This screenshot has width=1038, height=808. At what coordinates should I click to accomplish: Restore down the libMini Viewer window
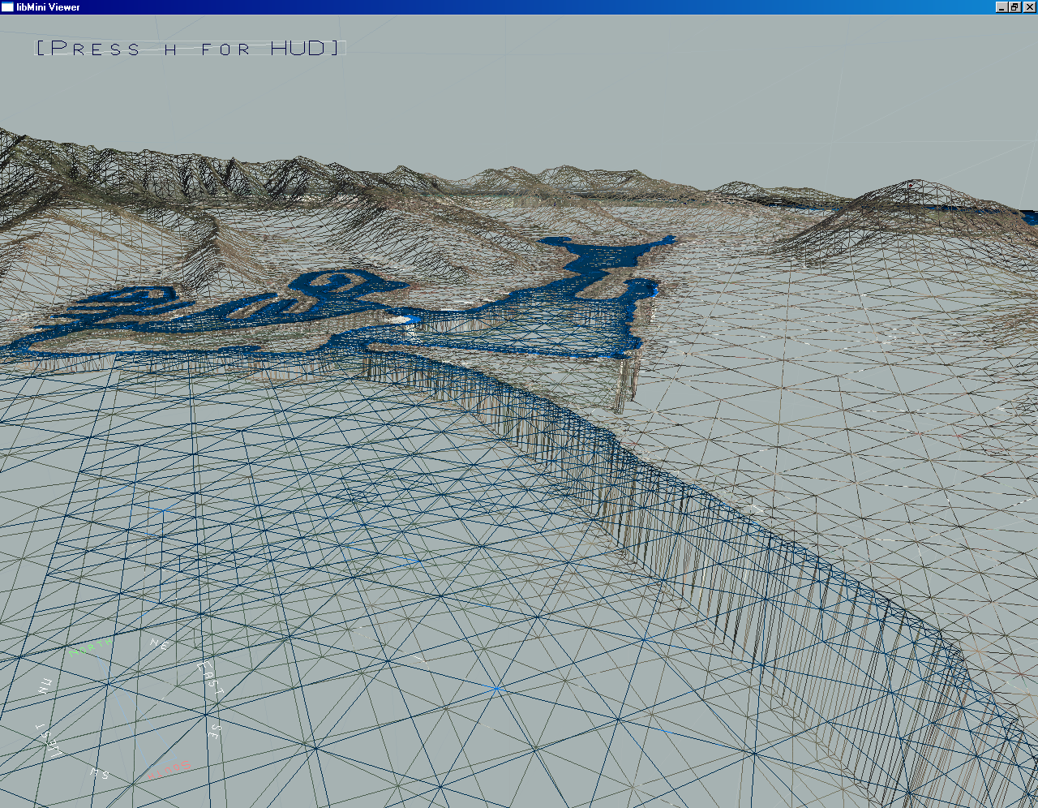pos(1014,6)
